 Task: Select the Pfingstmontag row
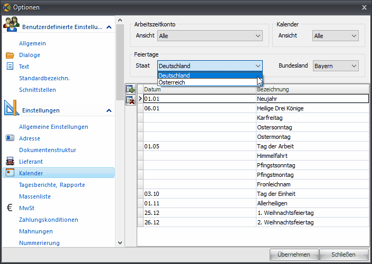point(253,175)
